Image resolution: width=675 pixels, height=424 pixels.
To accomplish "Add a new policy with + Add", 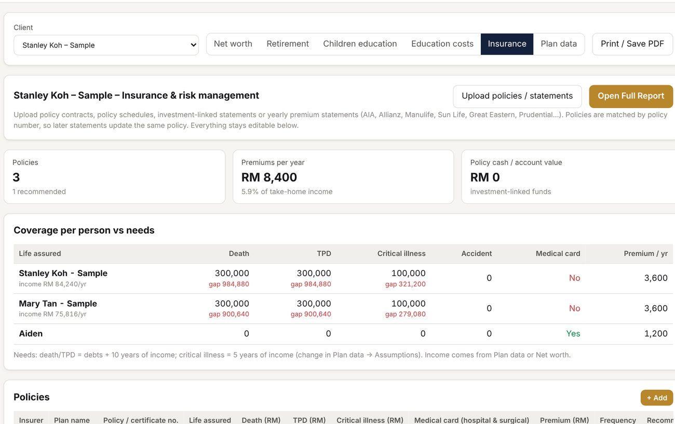I will tap(657, 398).
